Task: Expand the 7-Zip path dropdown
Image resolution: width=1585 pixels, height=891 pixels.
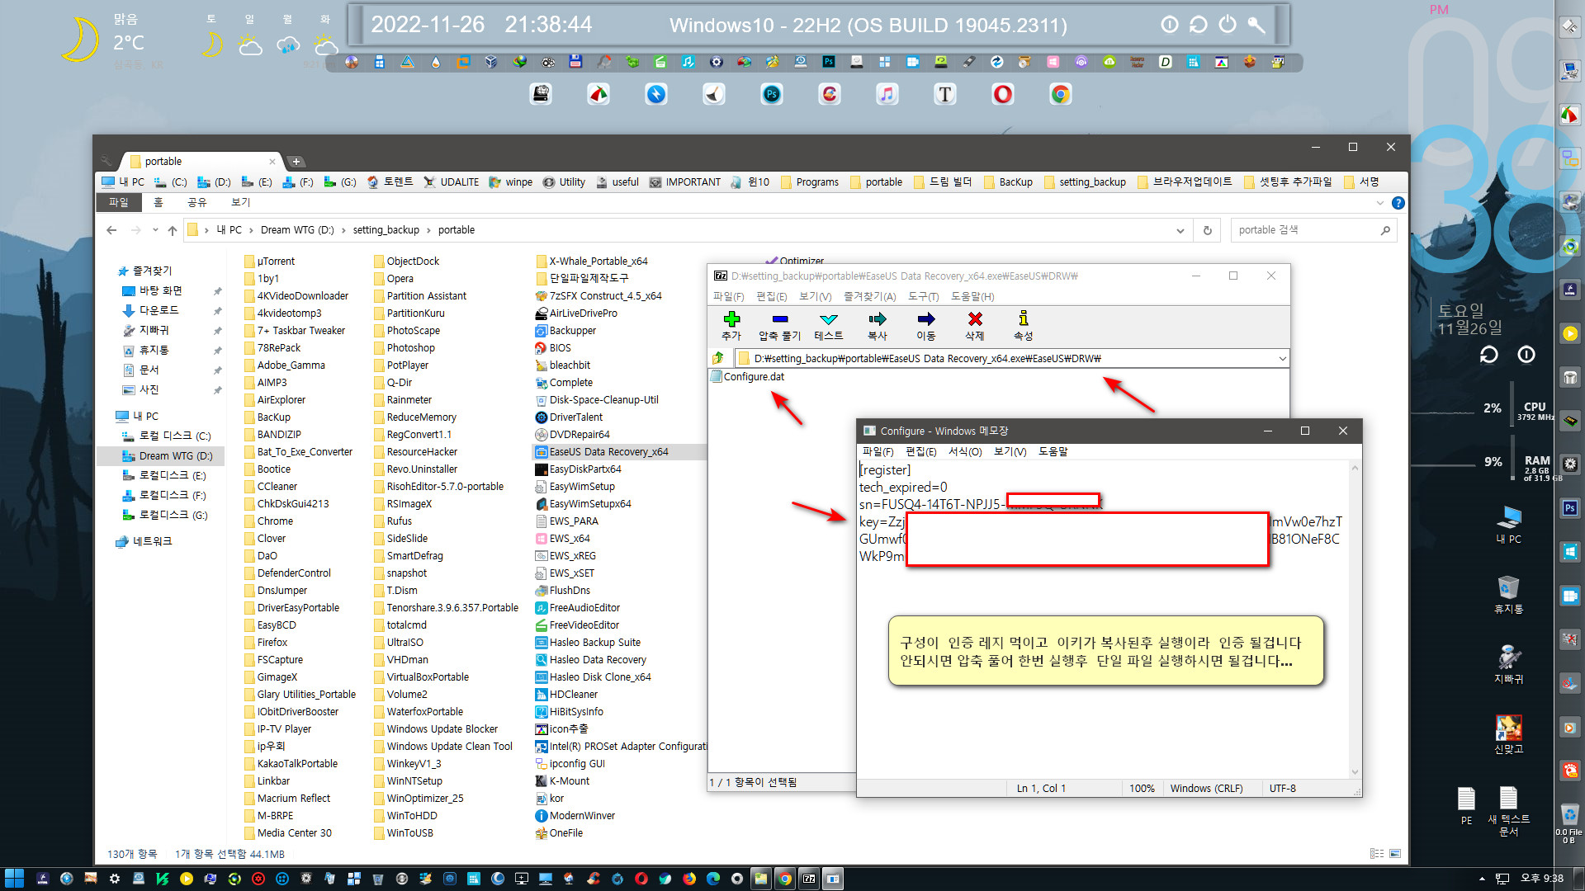Action: (x=1282, y=358)
